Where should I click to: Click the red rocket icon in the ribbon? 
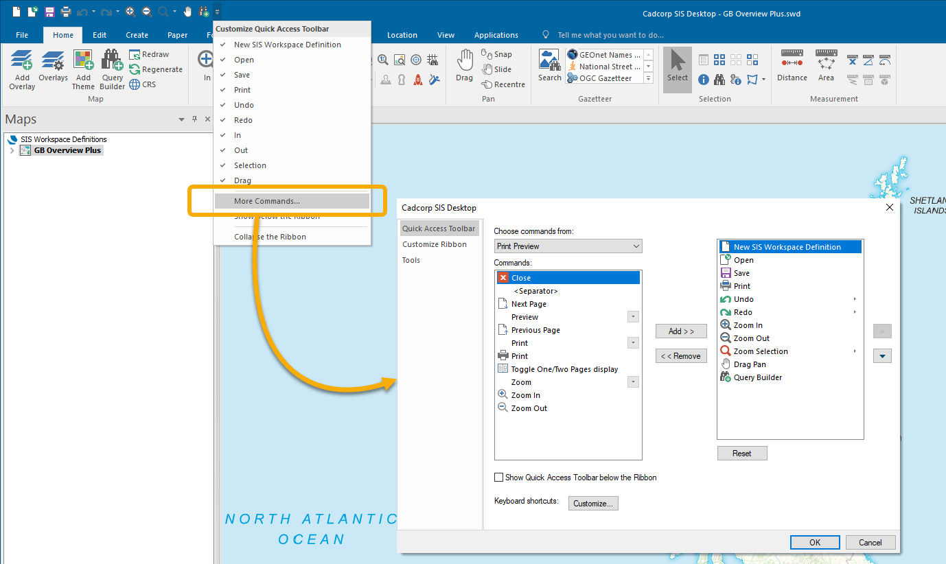pyautogui.click(x=417, y=80)
